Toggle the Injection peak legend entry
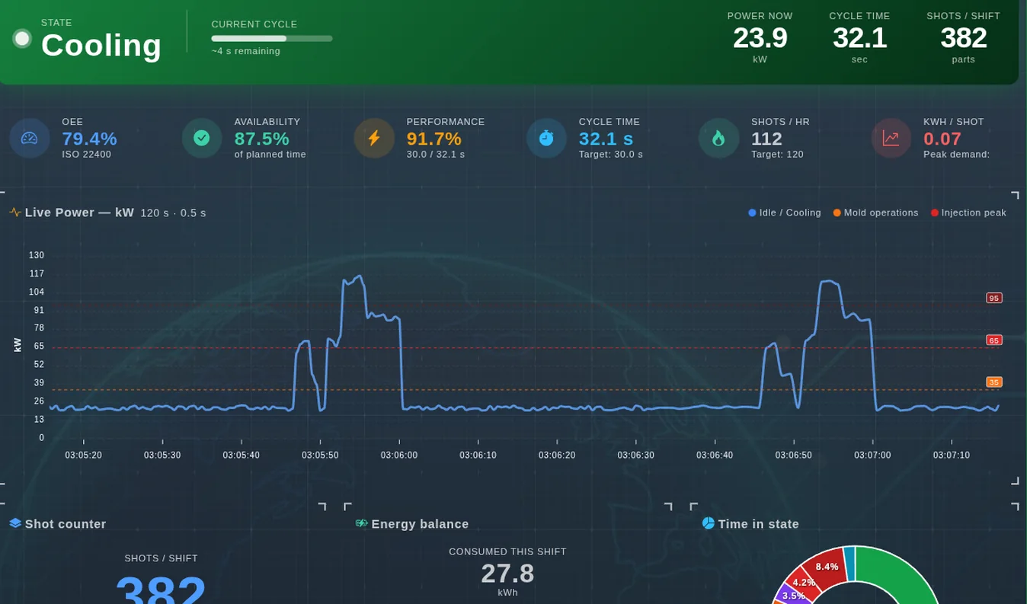Screen dimensions: 1027x604 point(968,213)
